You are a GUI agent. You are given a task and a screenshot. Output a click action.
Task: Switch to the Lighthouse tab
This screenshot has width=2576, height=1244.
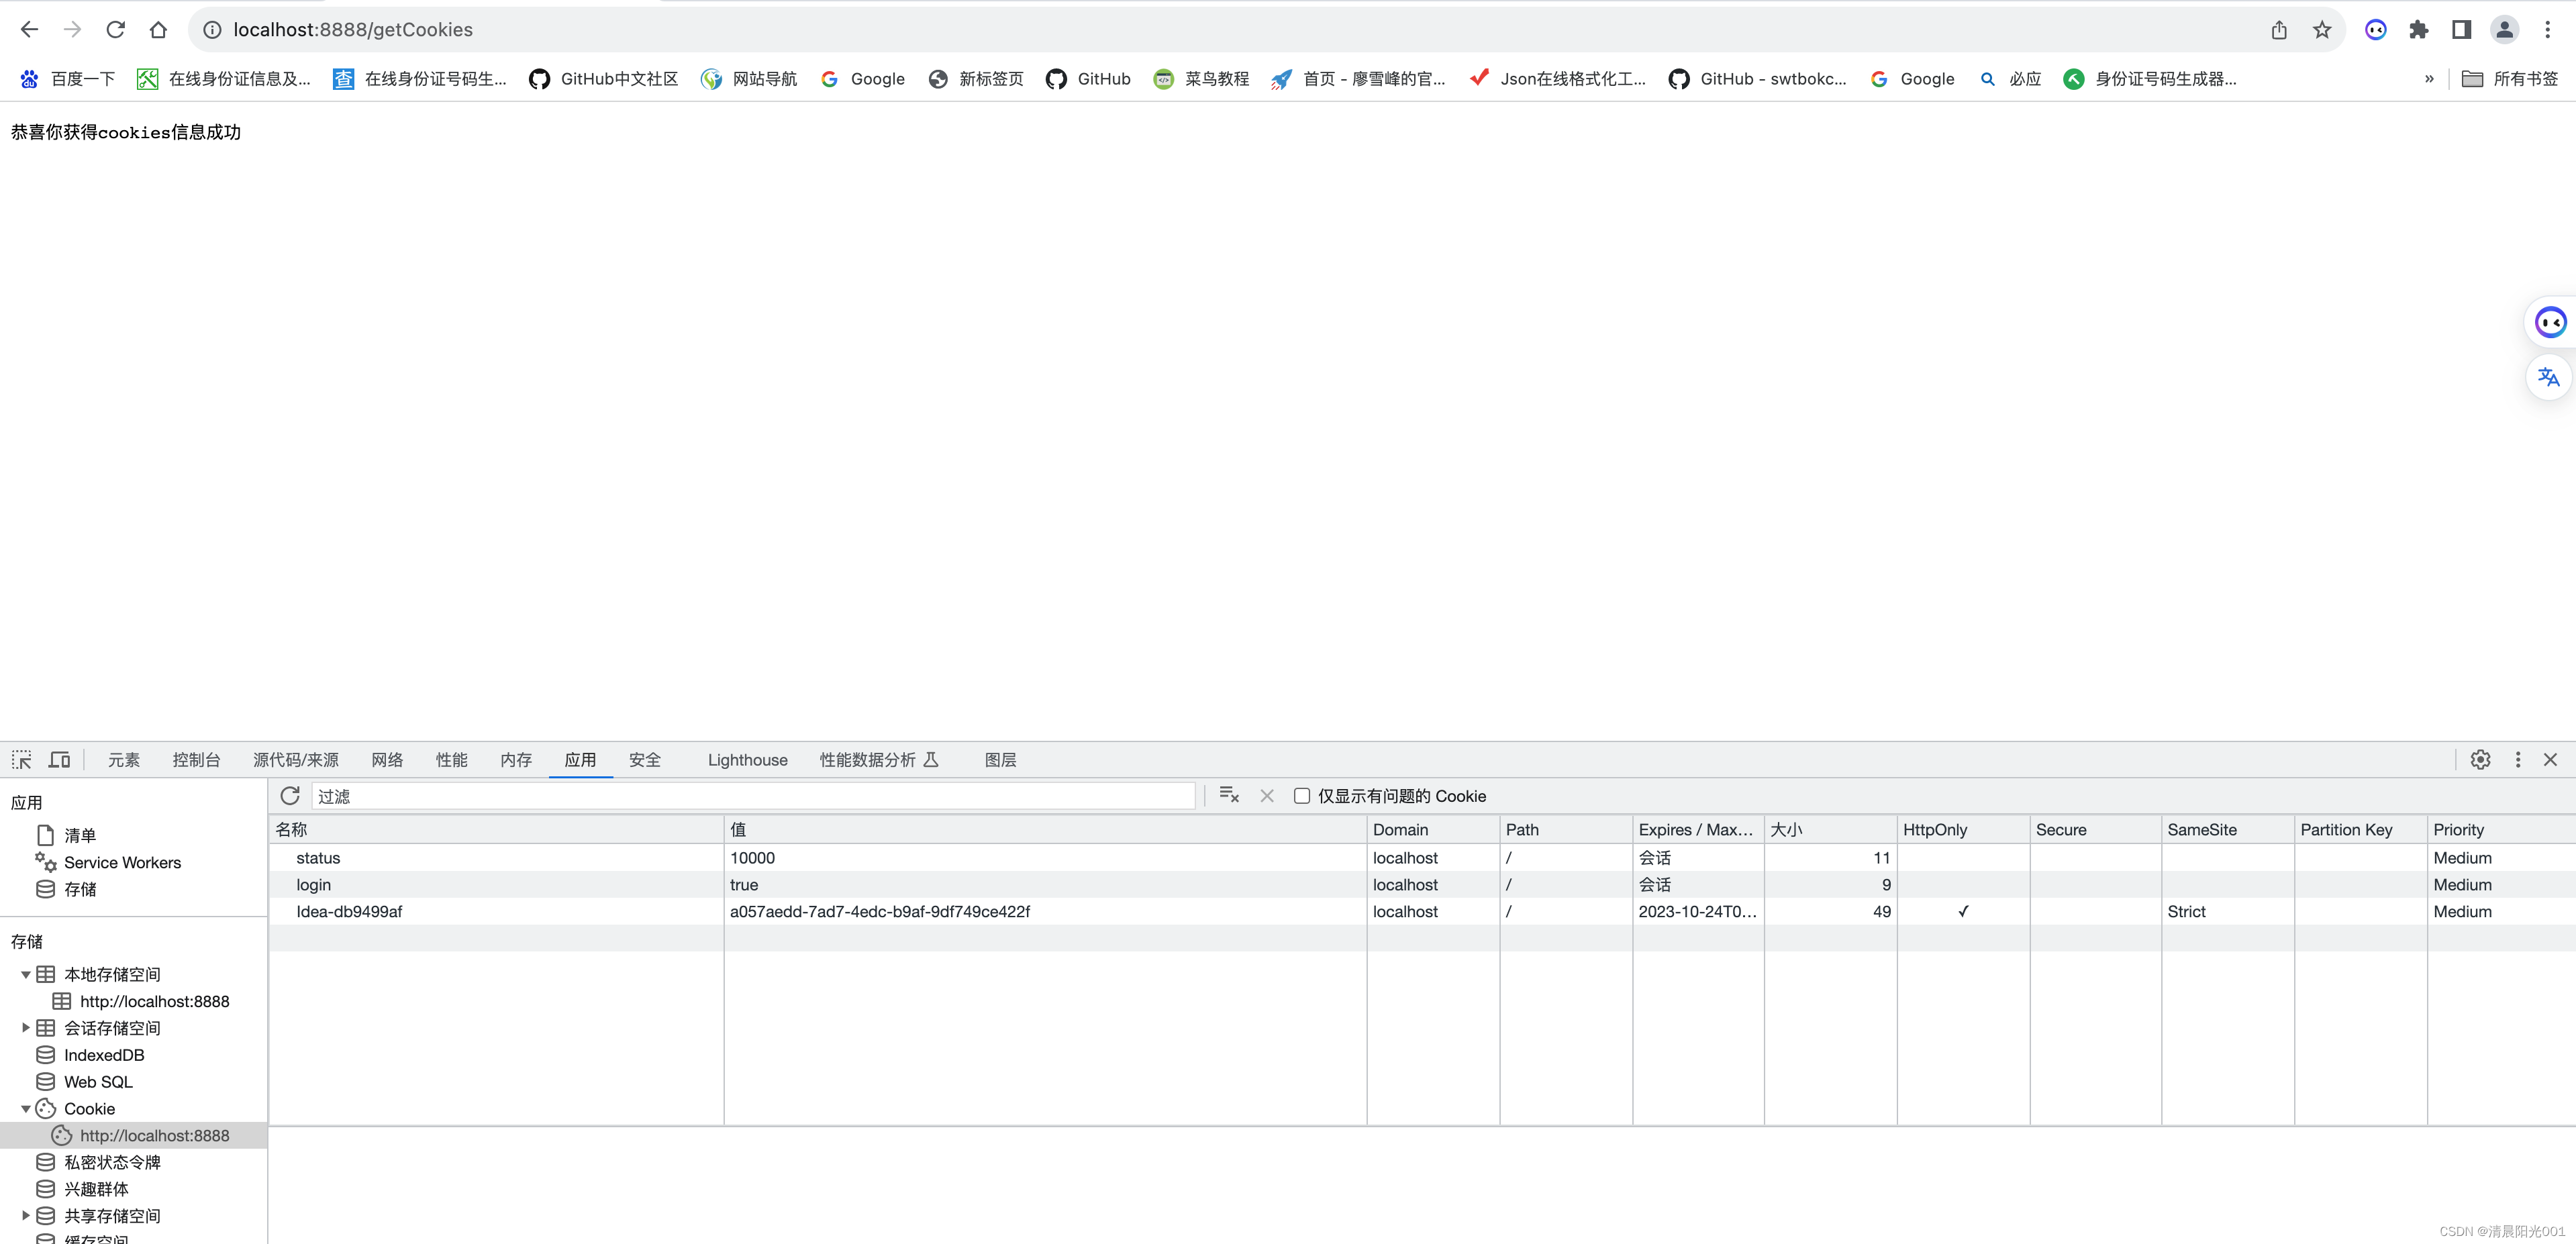coord(747,760)
